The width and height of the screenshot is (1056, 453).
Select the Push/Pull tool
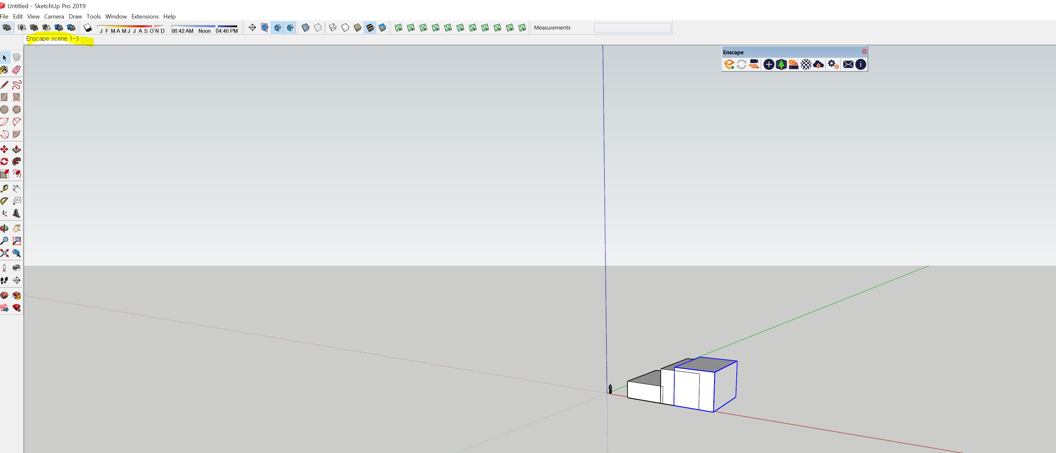(16, 149)
